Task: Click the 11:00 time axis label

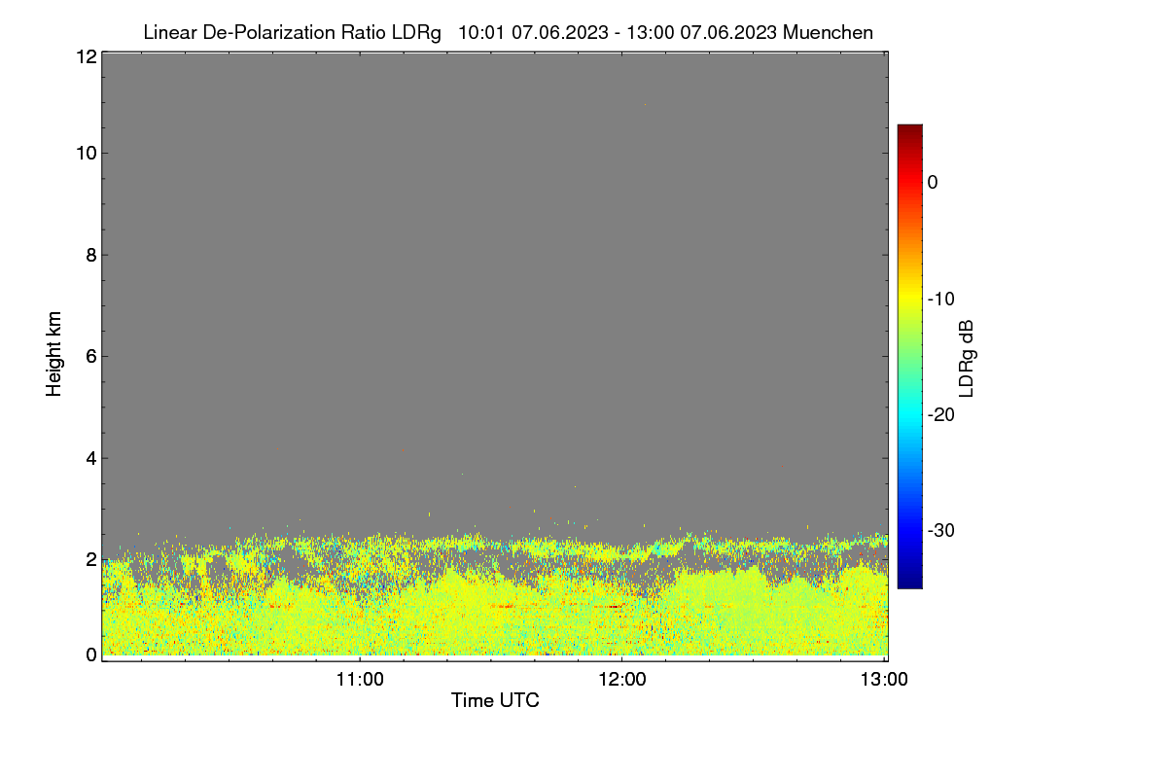Action: click(360, 680)
